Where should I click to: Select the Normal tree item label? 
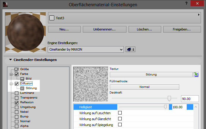[x=25, y=121]
